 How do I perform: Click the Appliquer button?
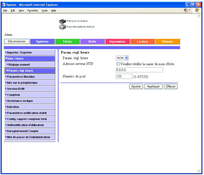[x=153, y=86]
